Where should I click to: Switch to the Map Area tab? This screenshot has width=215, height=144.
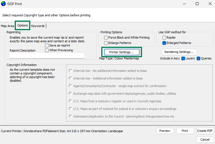point(7,26)
